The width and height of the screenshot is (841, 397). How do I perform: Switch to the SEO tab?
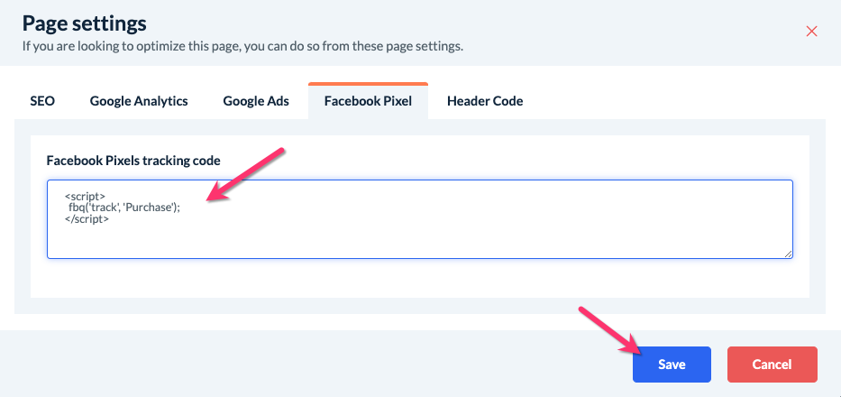[42, 101]
